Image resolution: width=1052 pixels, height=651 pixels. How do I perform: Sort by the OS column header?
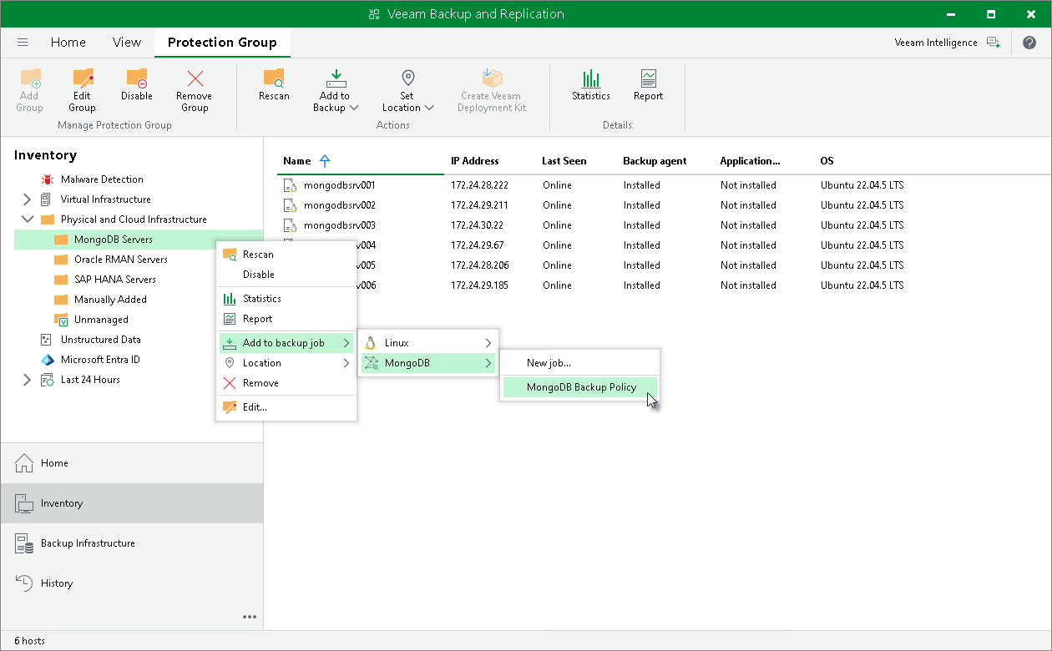tap(827, 161)
